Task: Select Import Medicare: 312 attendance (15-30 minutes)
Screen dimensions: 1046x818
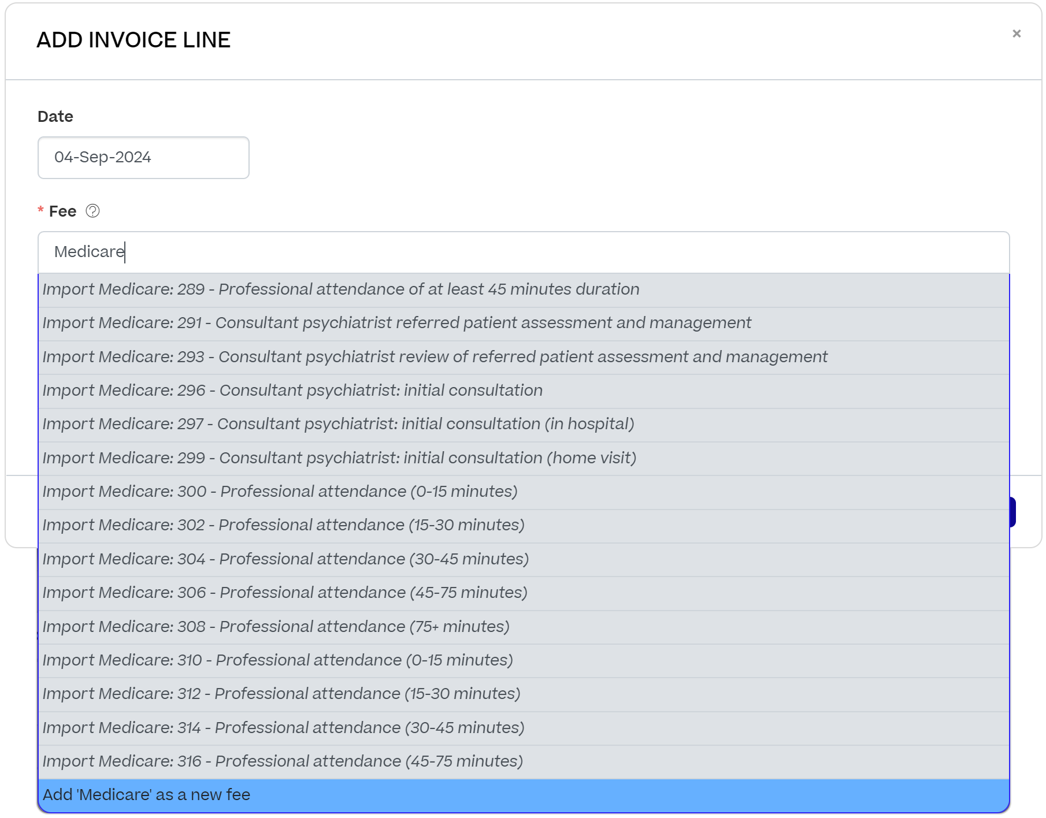Action: click(524, 694)
